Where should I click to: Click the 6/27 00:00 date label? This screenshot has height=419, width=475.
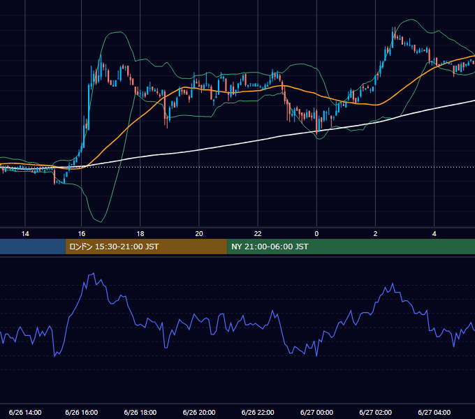click(316, 412)
